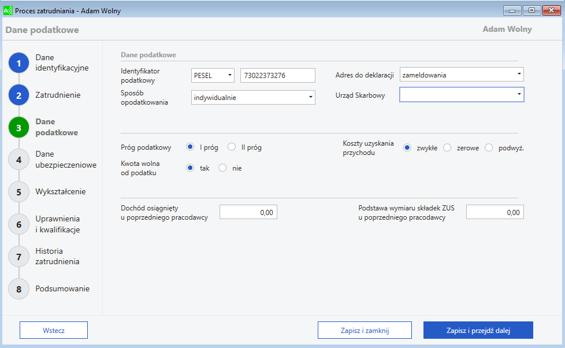Screen dimensions: 565x348
Task: Click the green step 3 circle
Action: 18,128
